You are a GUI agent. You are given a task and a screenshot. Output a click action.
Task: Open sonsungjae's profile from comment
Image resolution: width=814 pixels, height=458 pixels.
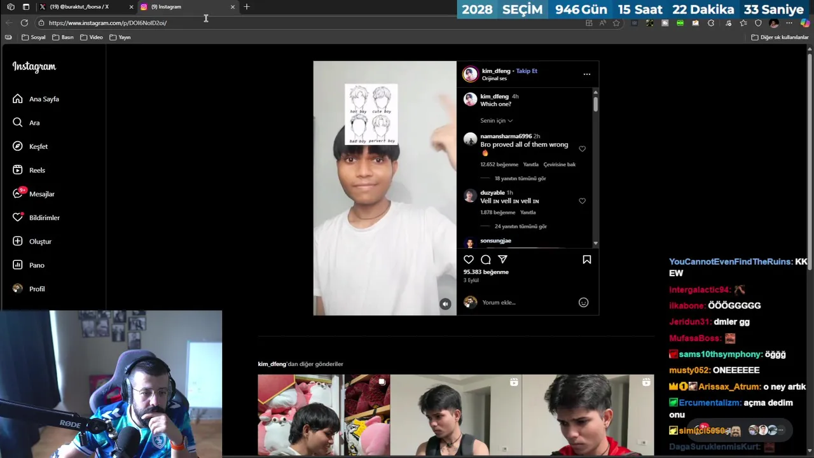[495, 241]
